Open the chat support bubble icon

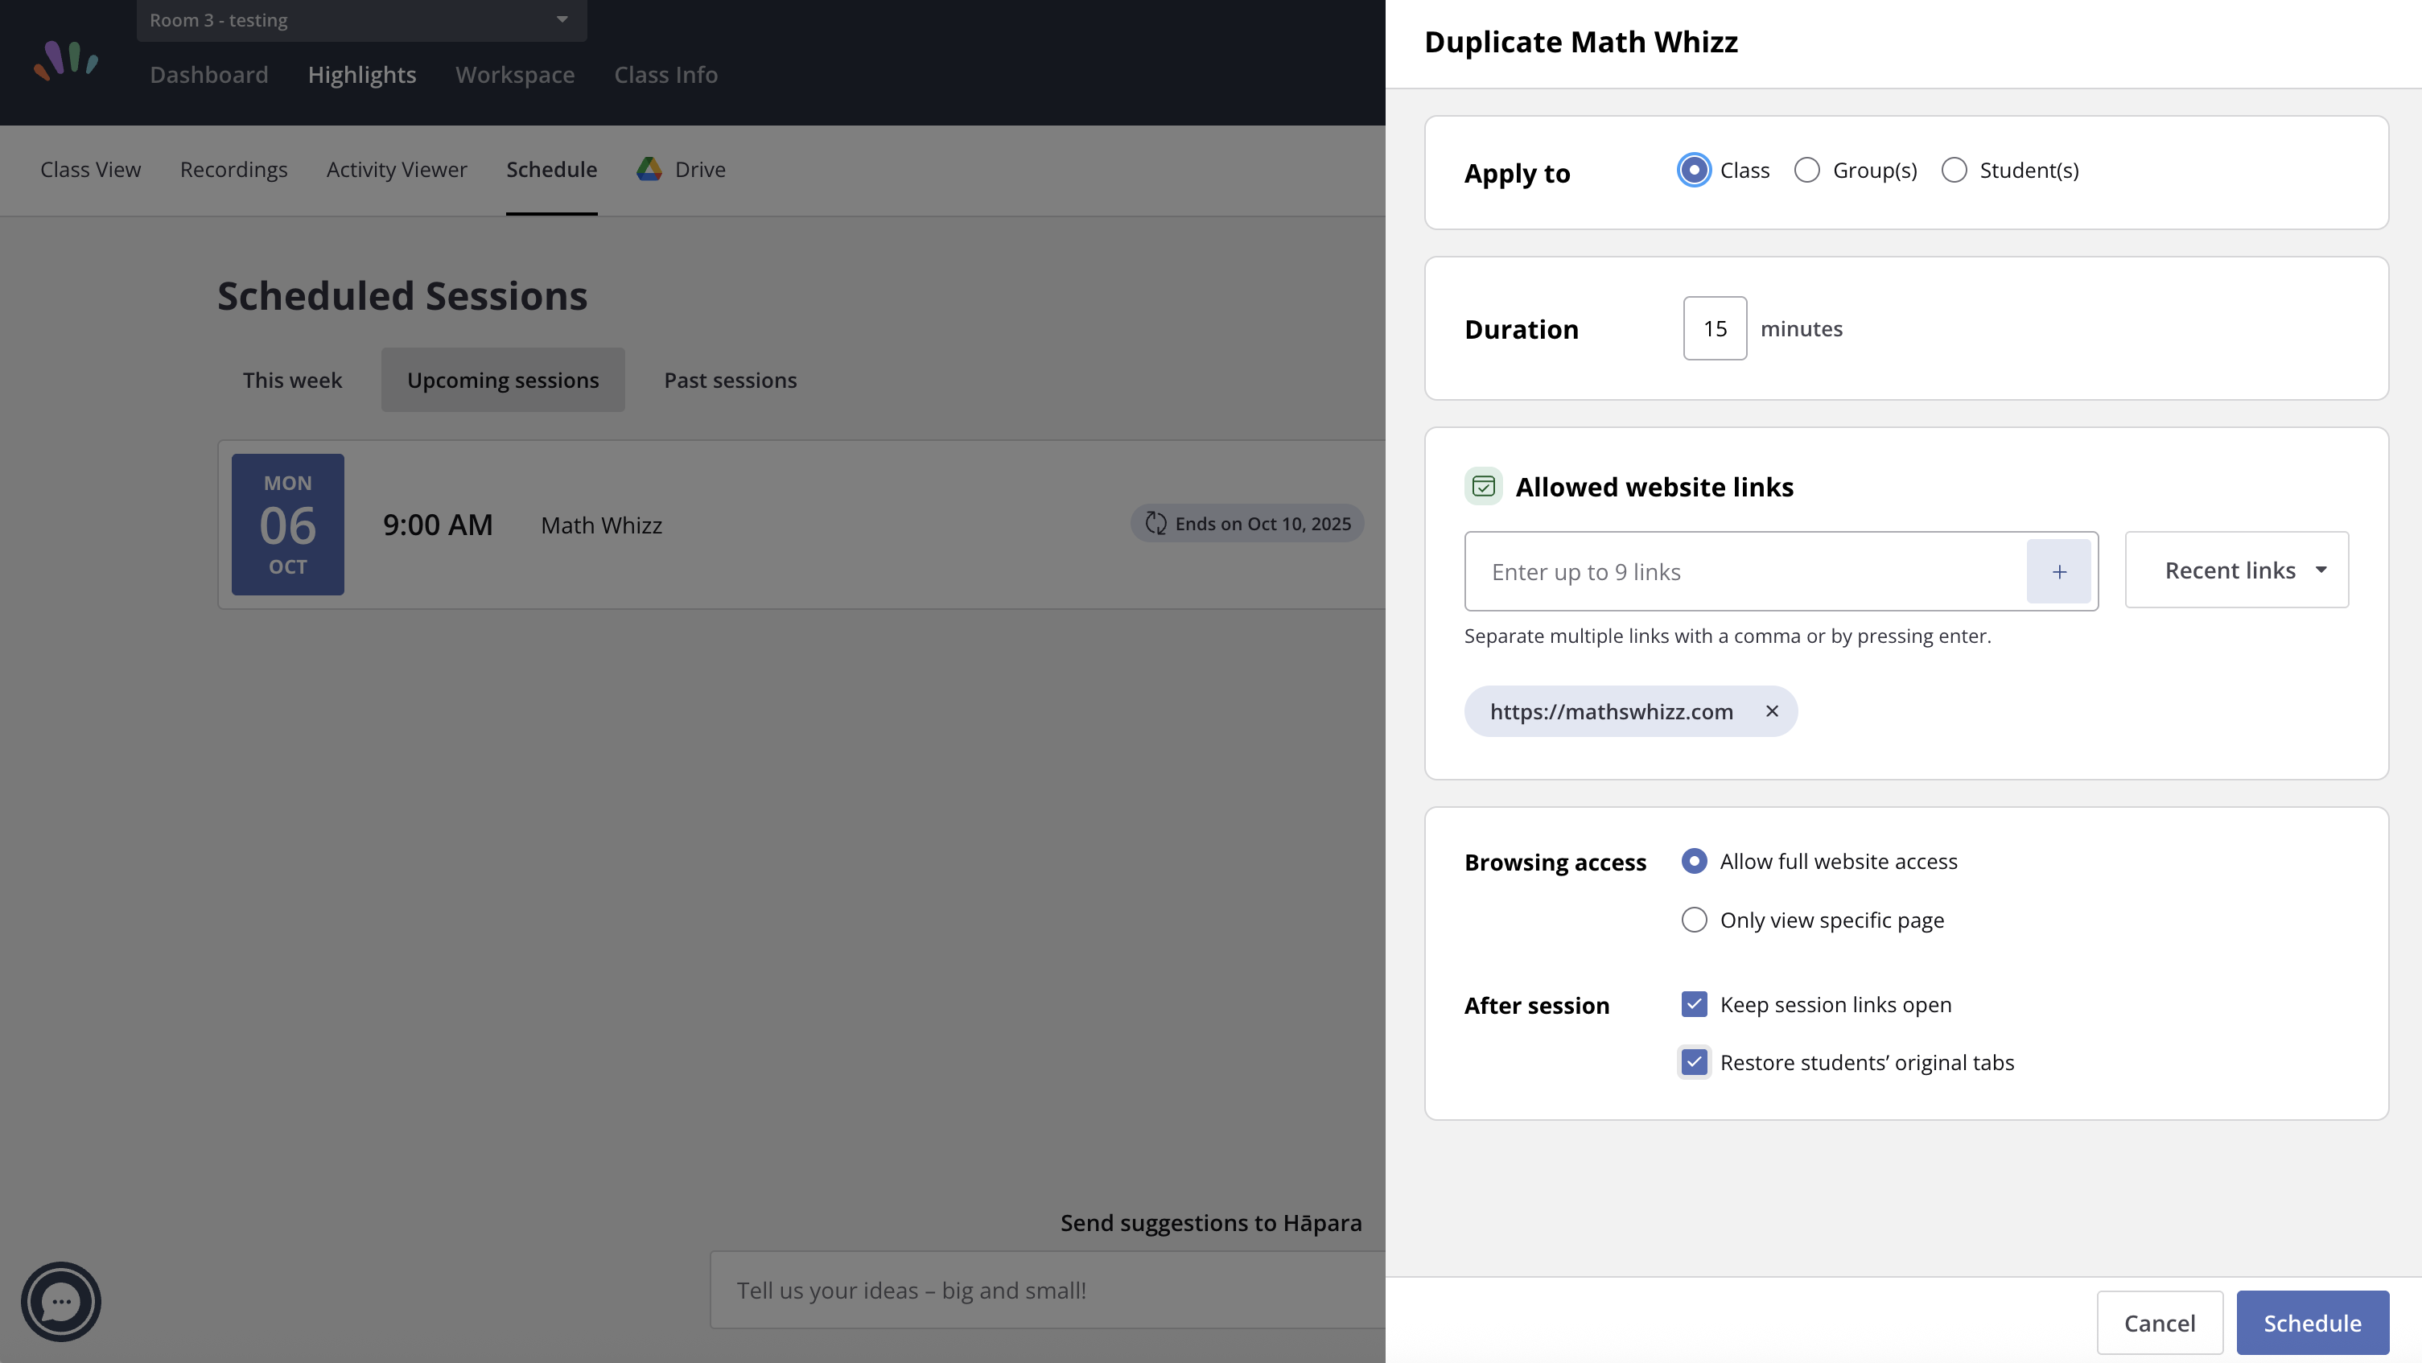(x=61, y=1301)
